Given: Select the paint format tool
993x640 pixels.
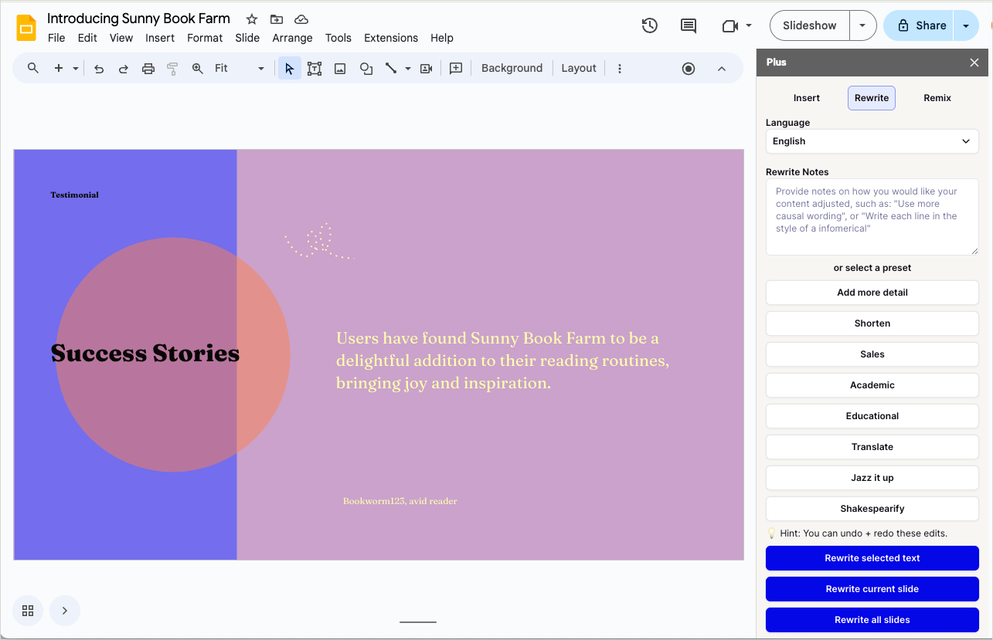Looking at the screenshot, I should (172, 69).
